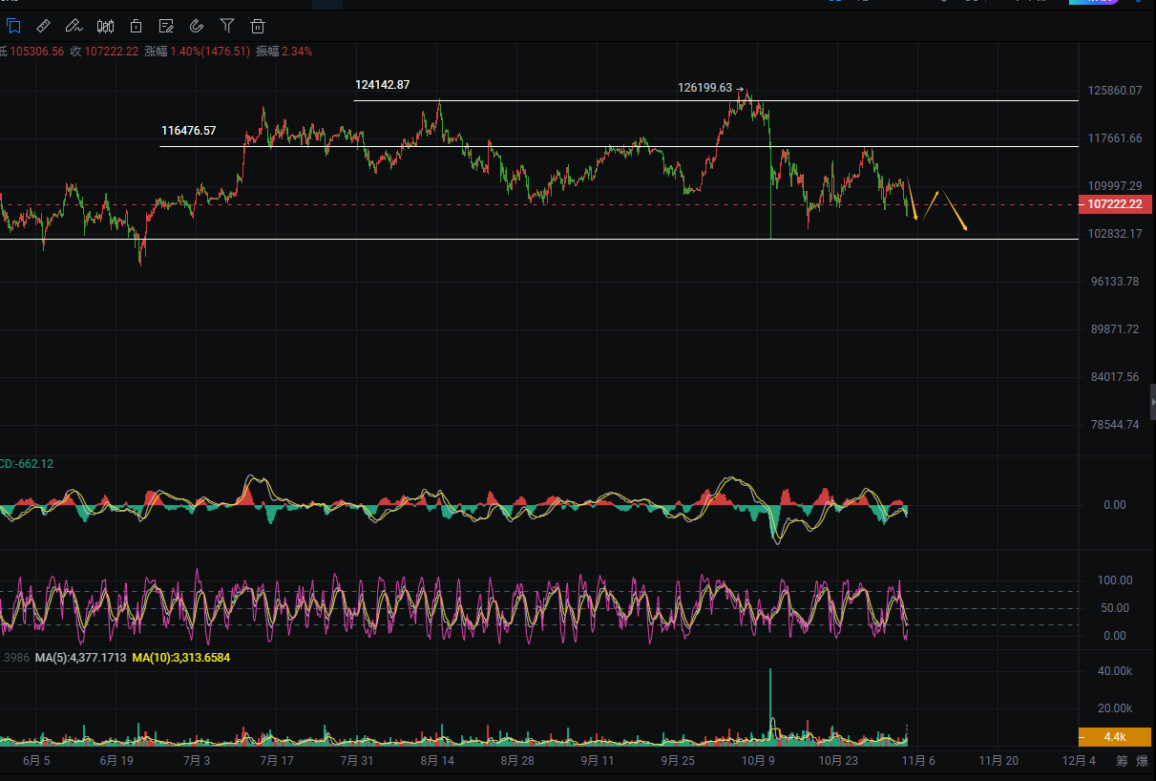The width and height of the screenshot is (1156, 781).
Task: Select the ruler measurement tool
Action: (x=44, y=26)
